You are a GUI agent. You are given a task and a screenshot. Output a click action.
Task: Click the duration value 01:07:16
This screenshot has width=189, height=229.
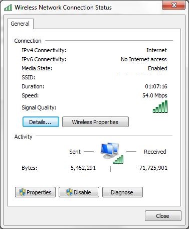156,86
